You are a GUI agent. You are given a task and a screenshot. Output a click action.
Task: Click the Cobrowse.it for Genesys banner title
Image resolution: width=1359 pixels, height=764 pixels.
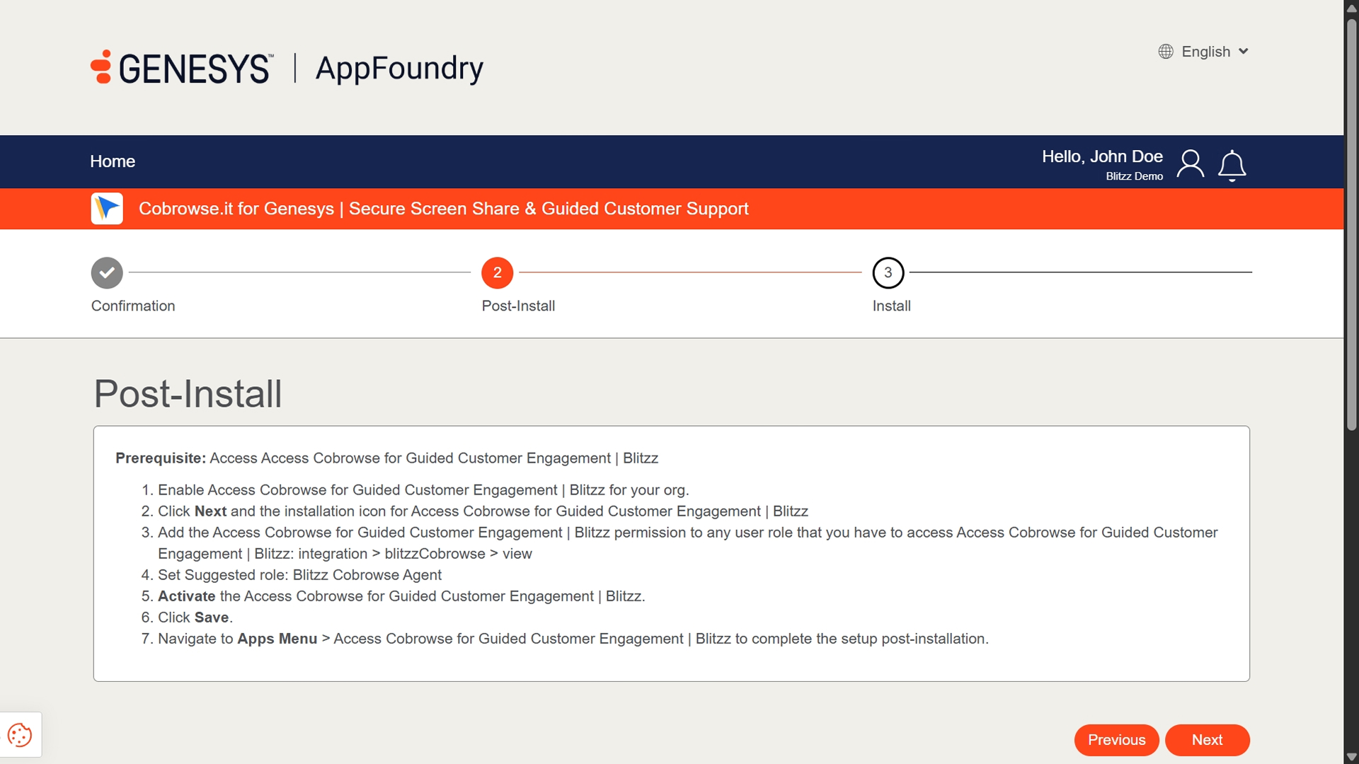pos(443,209)
